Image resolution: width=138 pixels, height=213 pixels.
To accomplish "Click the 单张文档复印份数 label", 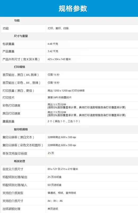I will coord(15,154).
